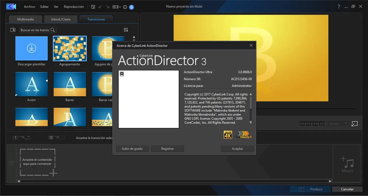This screenshot has height=196, width=368.
Task: Open the grid sort options icon
Action: pos(126,30)
